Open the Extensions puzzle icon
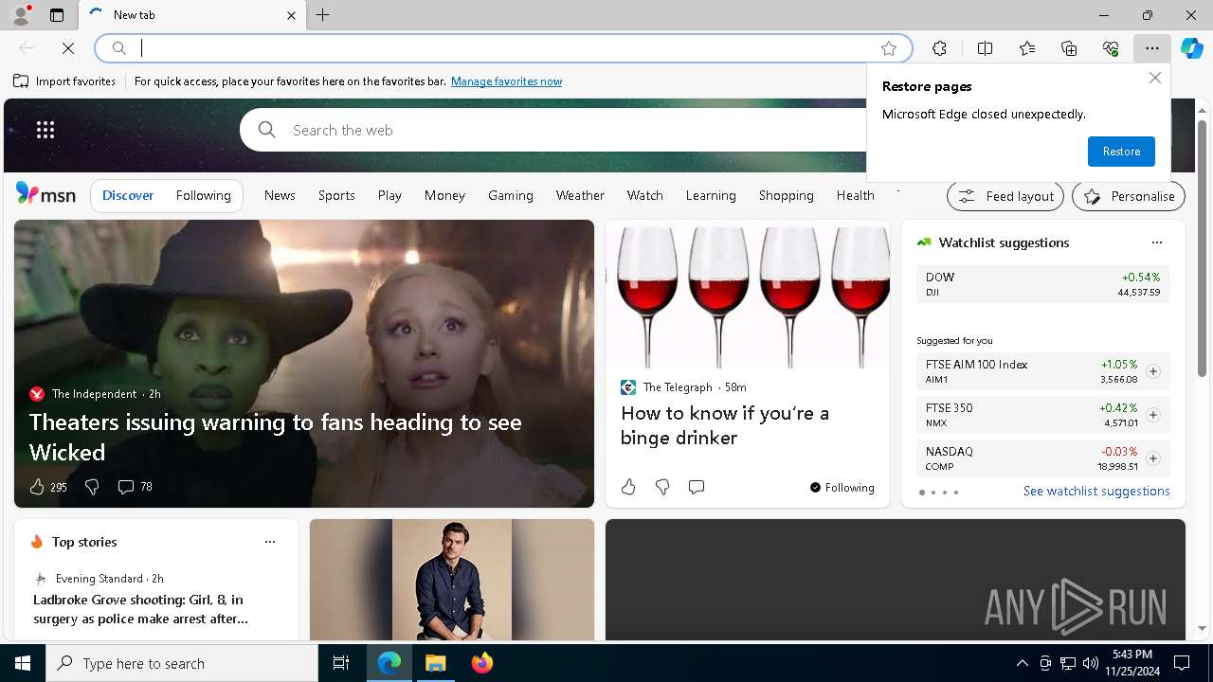1213x682 pixels. pyautogui.click(x=939, y=48)
